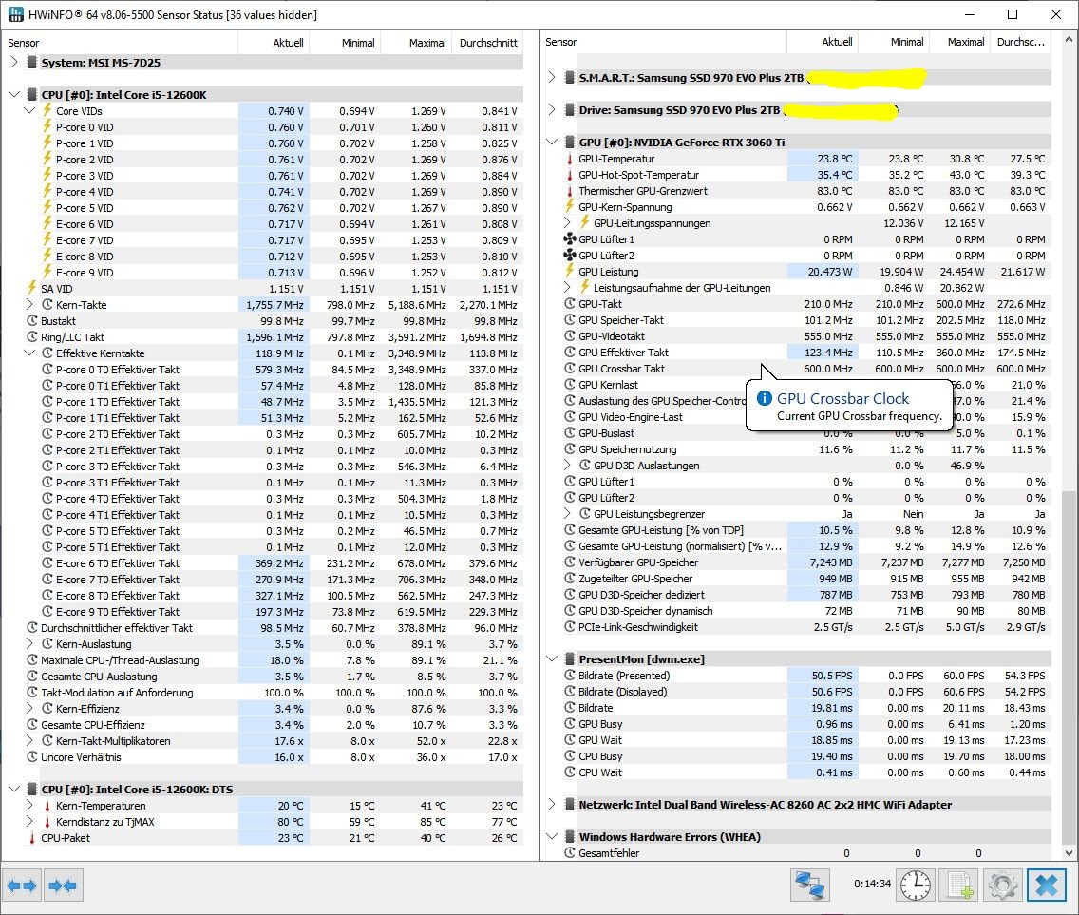Screen dimensions: 1079x915
Task: Collapse the CPU [#0] Intel Core i5-12600K group
Action: click(14, 94)
